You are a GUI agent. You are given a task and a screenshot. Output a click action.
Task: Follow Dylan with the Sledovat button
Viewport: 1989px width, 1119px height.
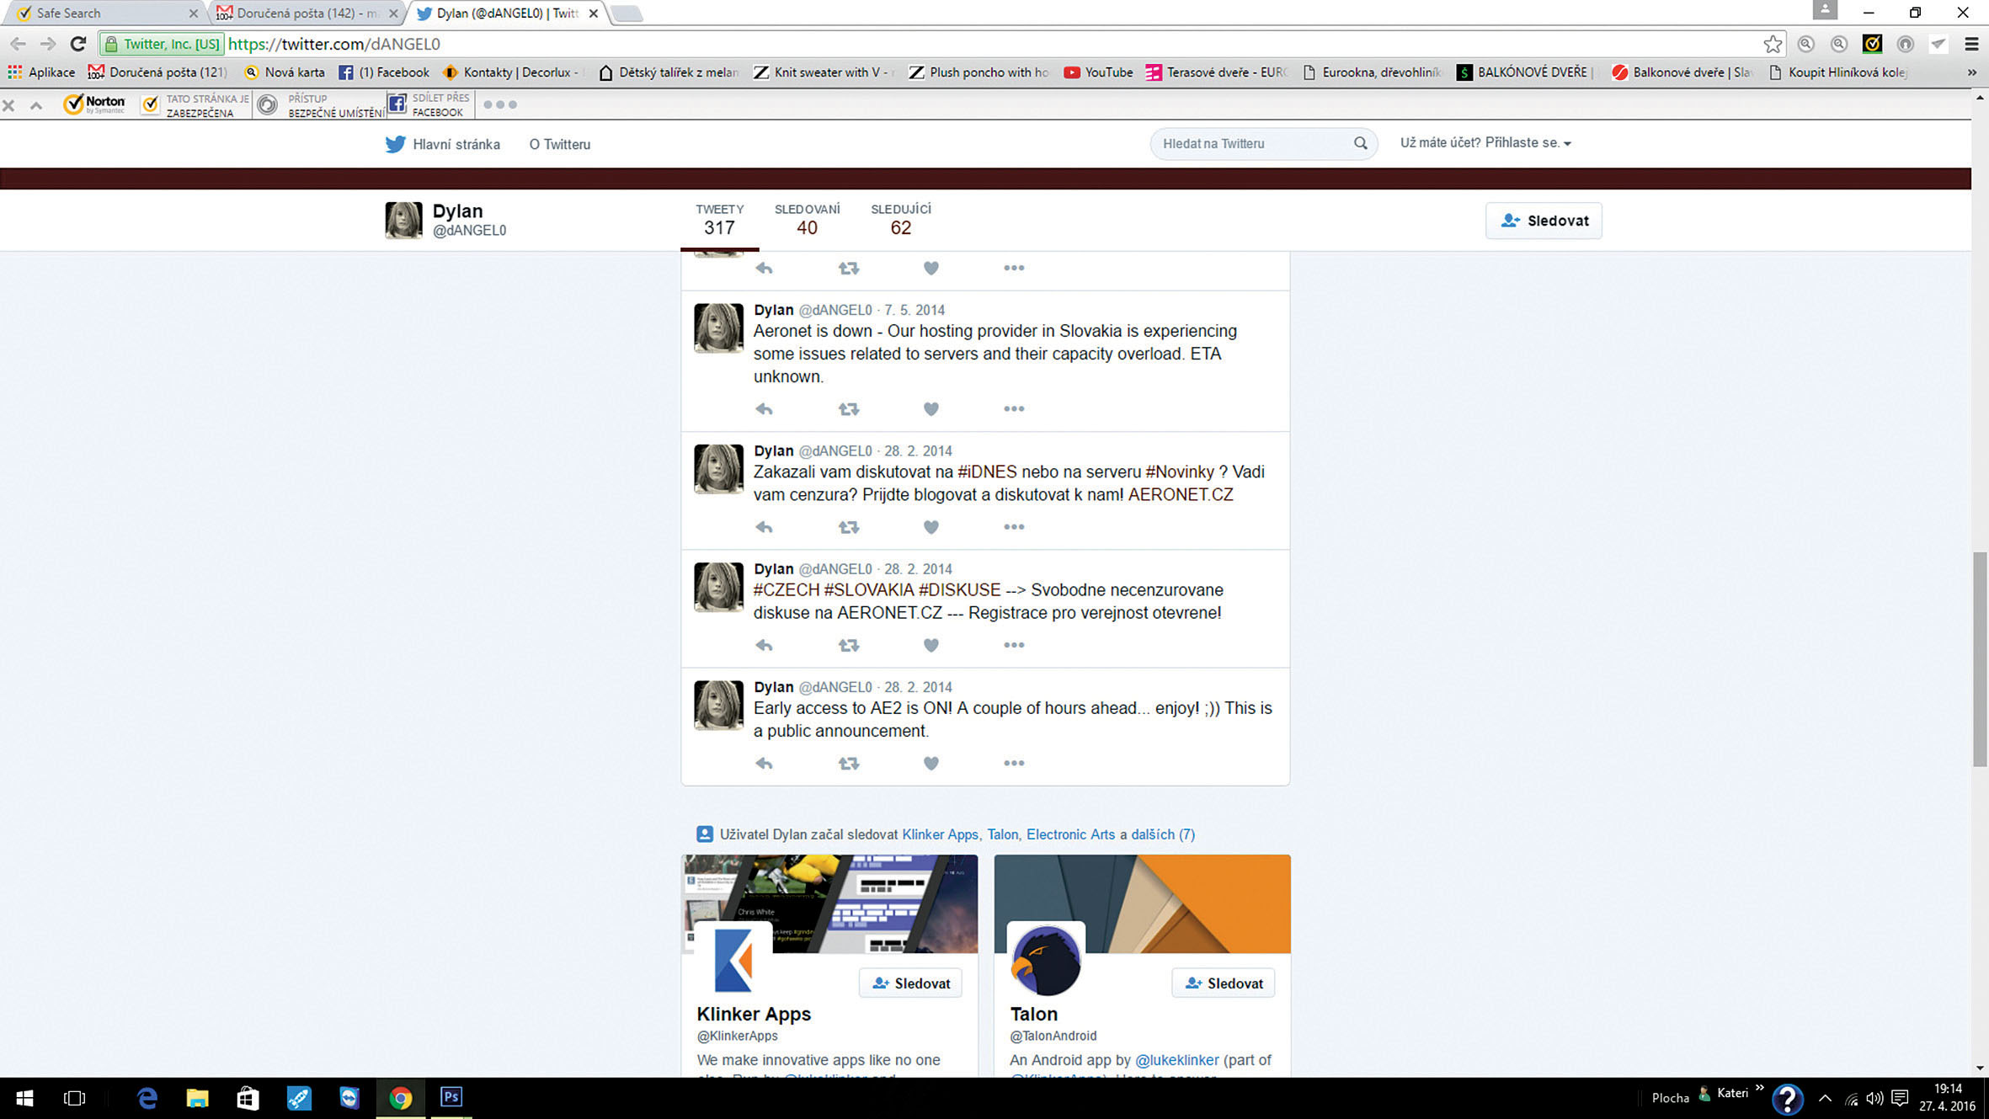coord(1544,221)
